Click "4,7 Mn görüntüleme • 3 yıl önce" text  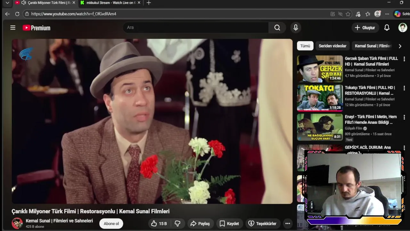[368, 76]
